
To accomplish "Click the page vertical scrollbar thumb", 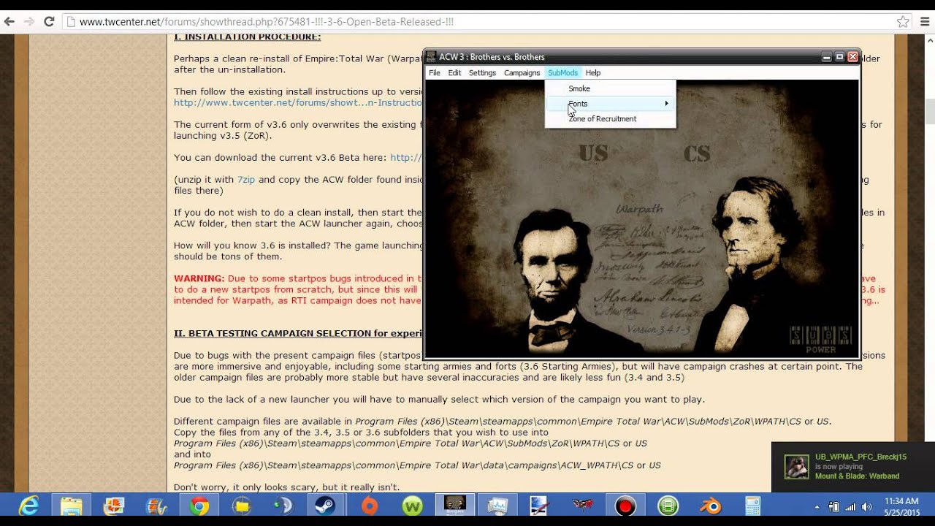I will coord(930,110).
